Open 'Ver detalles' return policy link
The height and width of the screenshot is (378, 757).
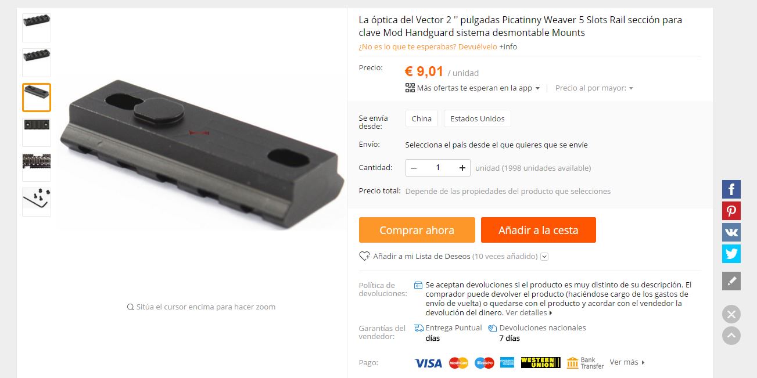coord(529,312)
